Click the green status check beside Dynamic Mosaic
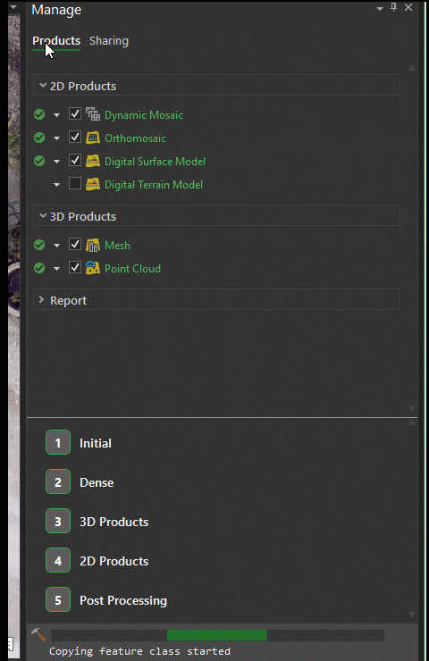Screen dimensions: 429x661 coord(39,114)
